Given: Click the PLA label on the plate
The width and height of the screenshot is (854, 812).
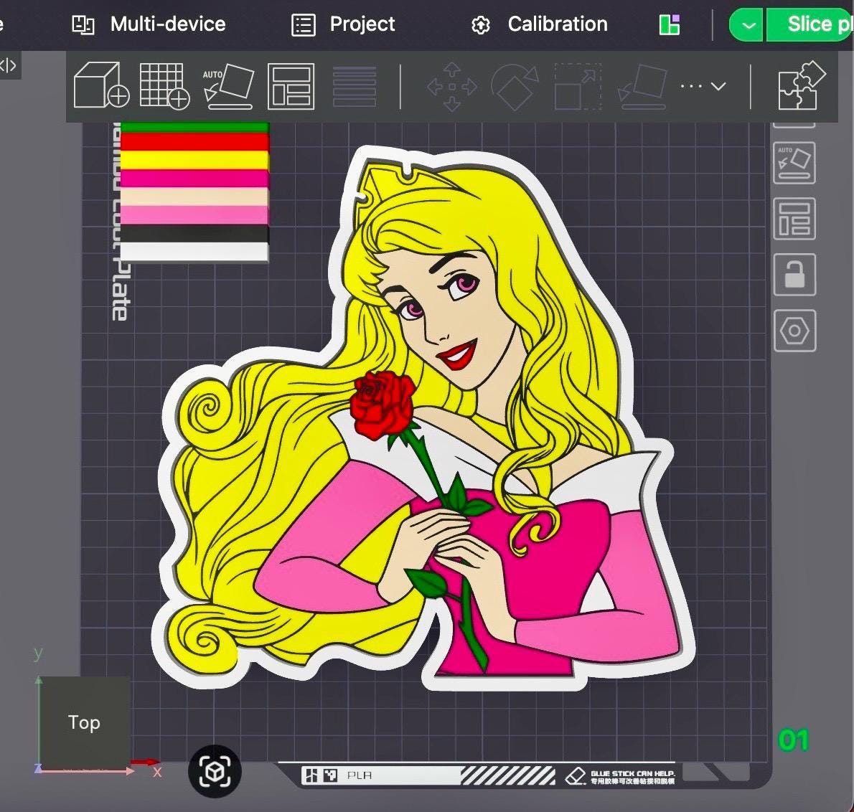Looking at the screenshot, I should click(x=360, y=775).
